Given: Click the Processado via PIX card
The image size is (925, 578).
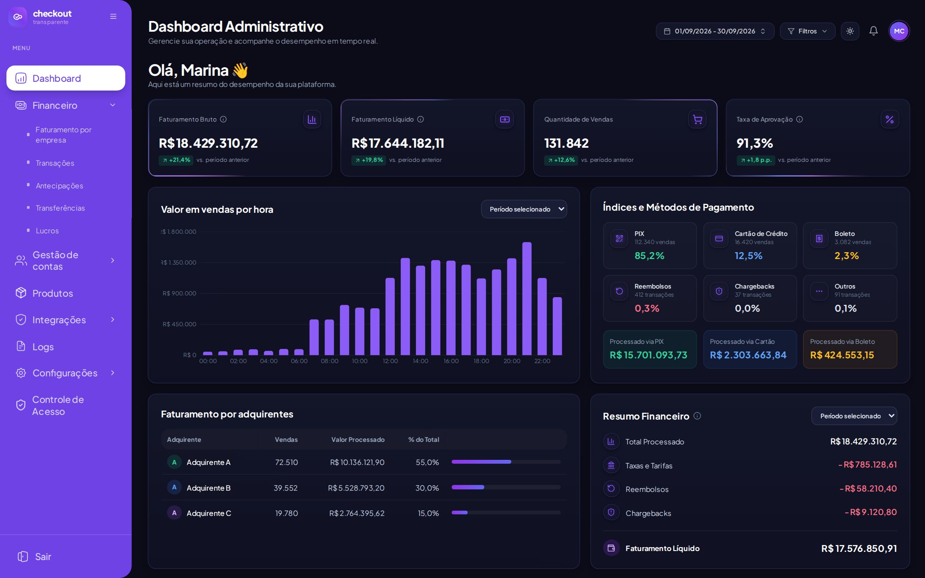Looking at the screenshot, I should pyautogui.click(x=650, y=349).
